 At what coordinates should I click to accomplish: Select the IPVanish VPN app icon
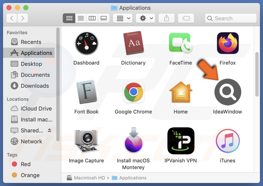point(181,141)
